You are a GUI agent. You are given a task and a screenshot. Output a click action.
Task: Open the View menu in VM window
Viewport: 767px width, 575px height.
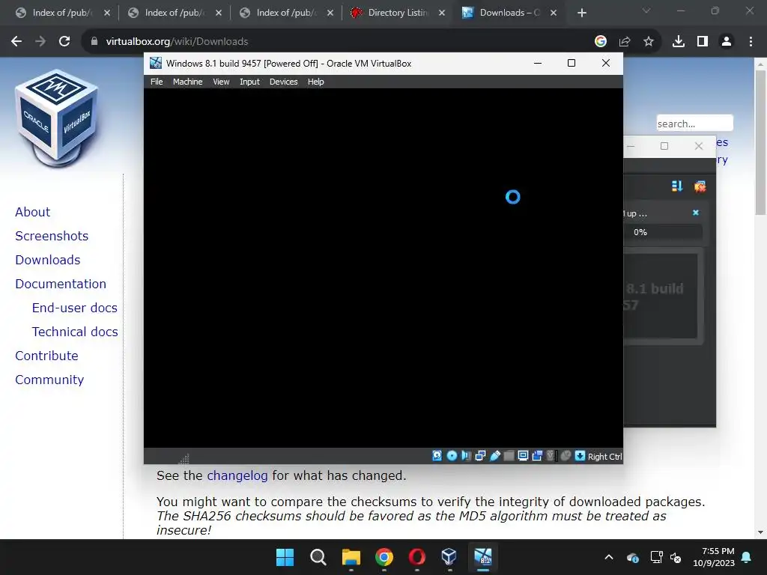pos(221,82)
